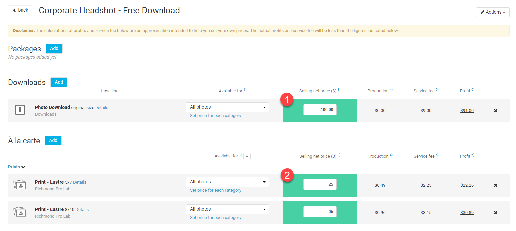Click Photo Download production cost $0.00
This screenshot has height=231, width=516.
tap(380, 111)
